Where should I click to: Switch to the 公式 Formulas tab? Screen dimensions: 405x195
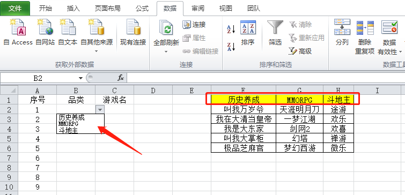(x=142, y=8)
